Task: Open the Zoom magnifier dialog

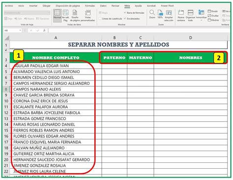Action: (152, 14)
